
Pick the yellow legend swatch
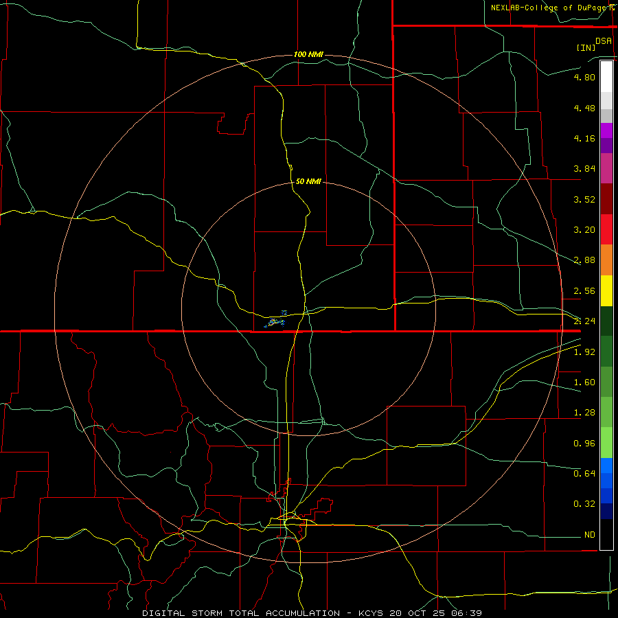[606, 290]
